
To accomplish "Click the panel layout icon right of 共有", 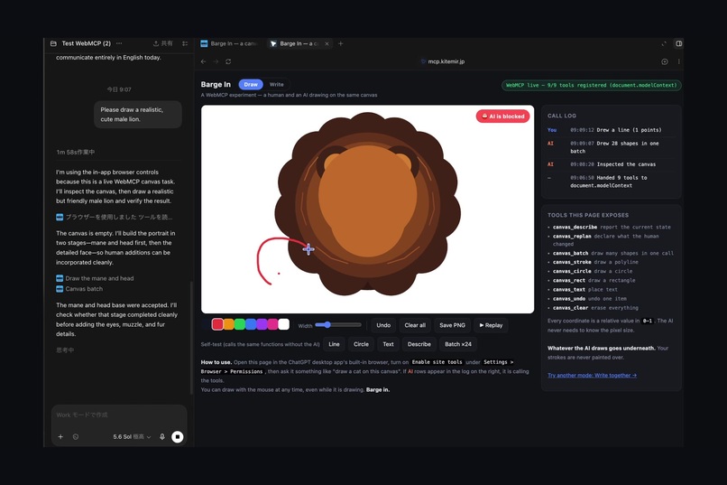I will [x=185, y=43].
